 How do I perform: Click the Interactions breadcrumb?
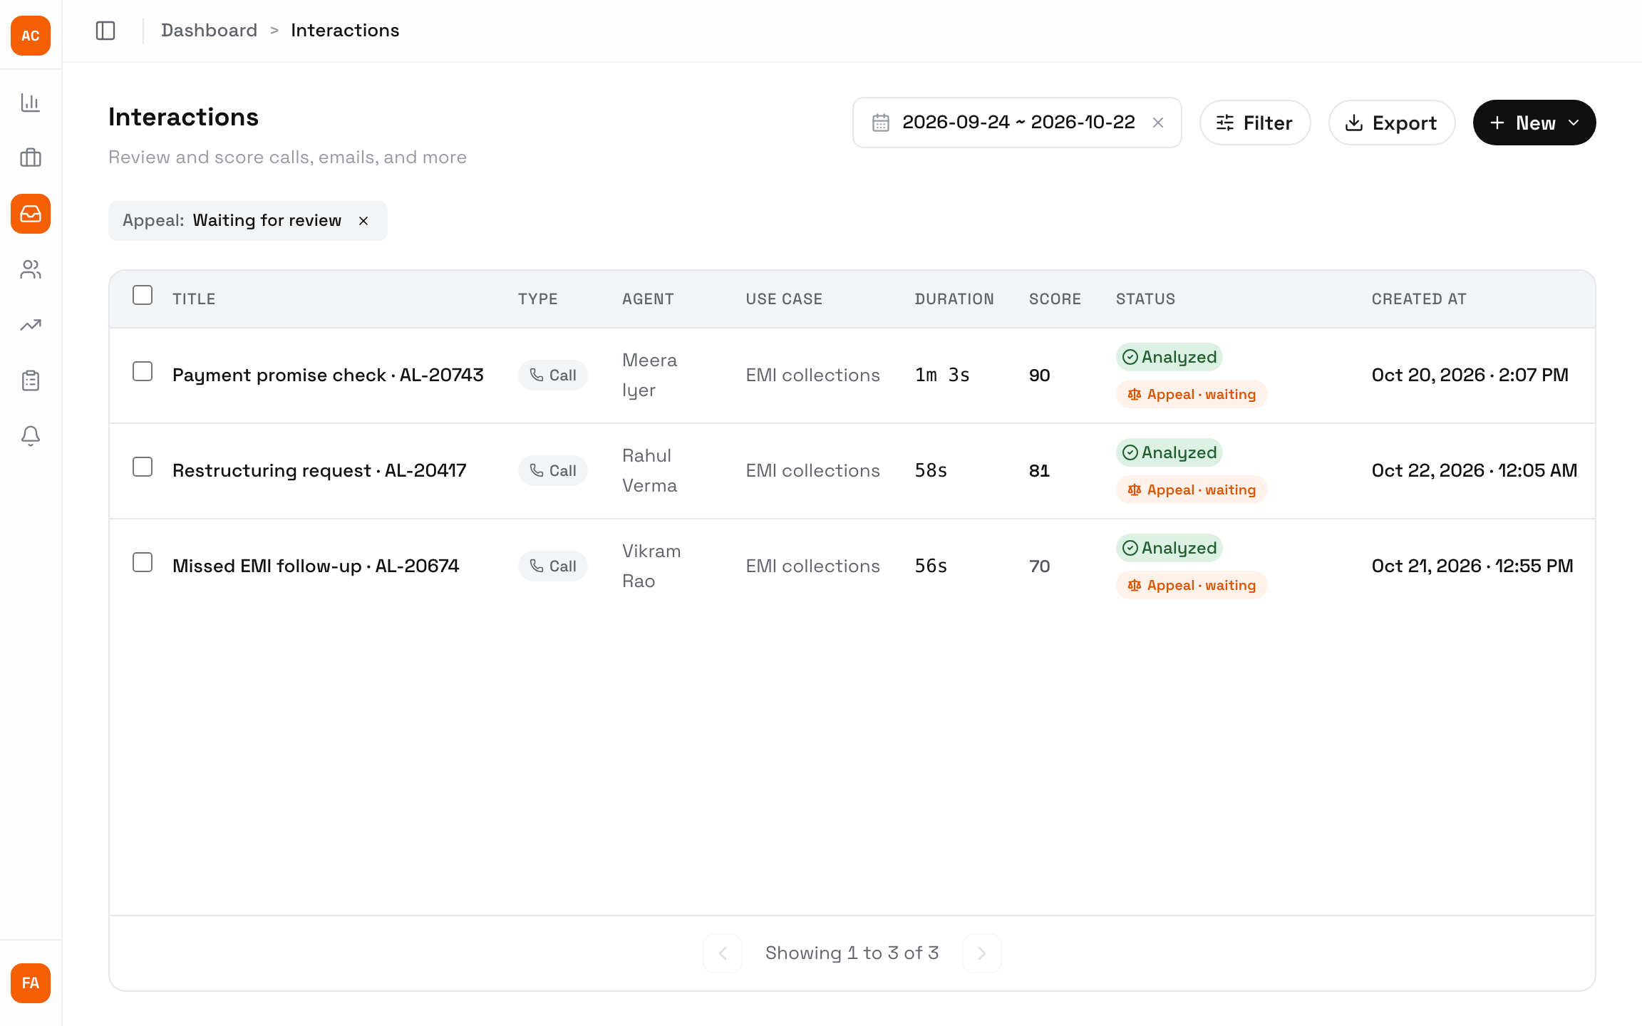coord(345,31)
